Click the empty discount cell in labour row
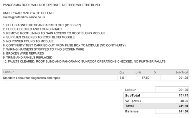 click(x=155, y=78)
